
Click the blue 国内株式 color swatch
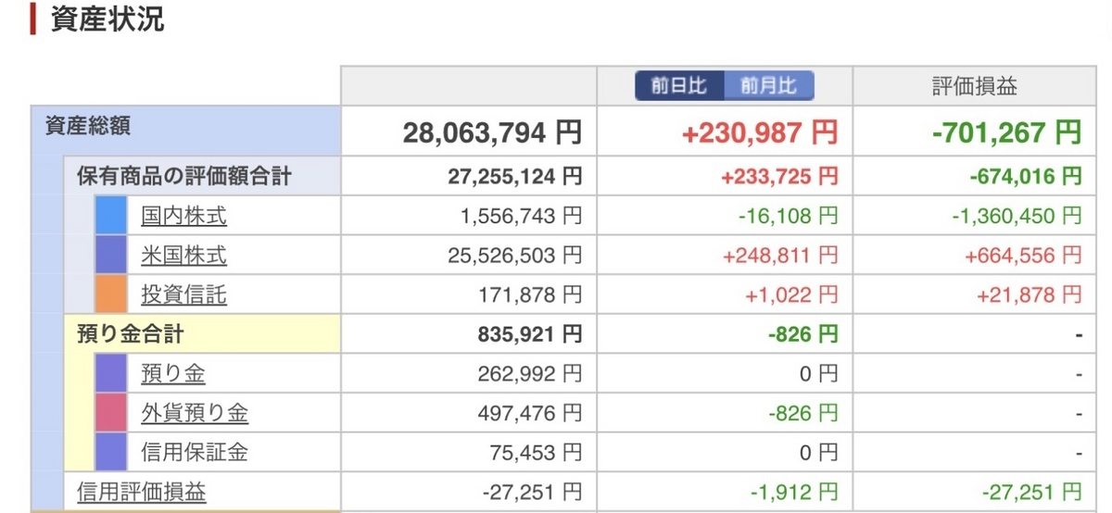(110, 216)
